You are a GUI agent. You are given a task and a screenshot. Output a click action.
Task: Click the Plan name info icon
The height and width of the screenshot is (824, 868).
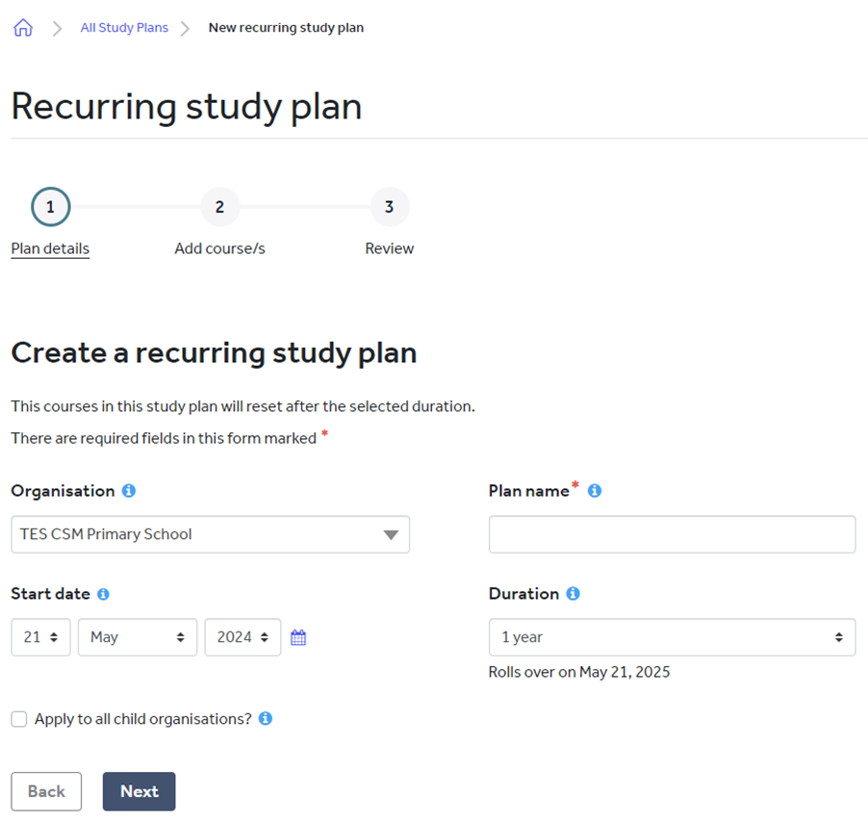[x=594, y=490]
